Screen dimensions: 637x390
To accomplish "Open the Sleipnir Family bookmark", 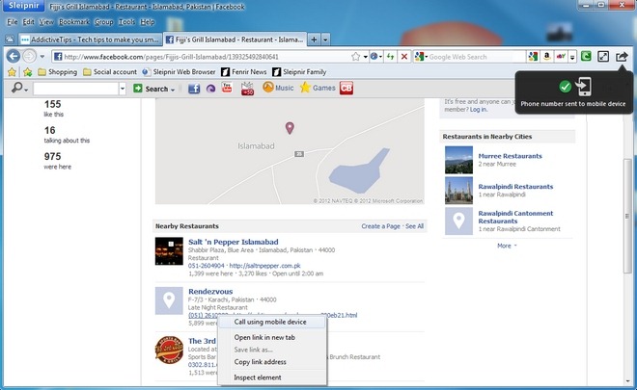I will click(299, 72).
